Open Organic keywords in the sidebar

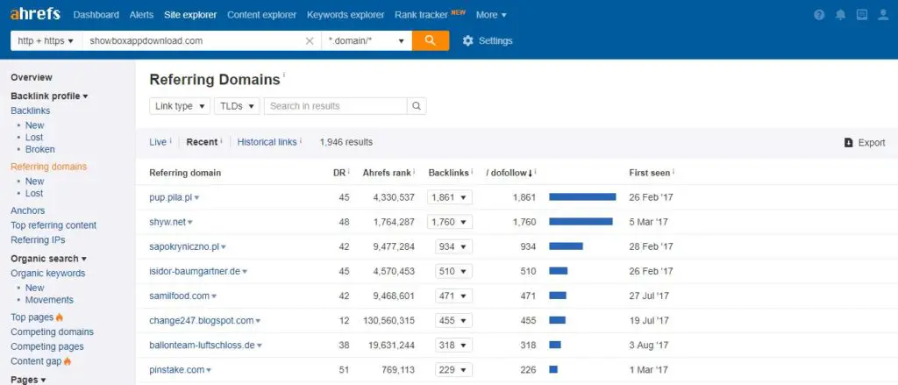(x=48, y=274)
